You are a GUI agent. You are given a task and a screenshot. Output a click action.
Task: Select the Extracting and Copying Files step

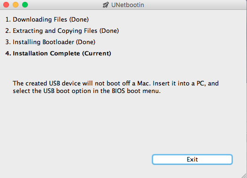point(62,31)
